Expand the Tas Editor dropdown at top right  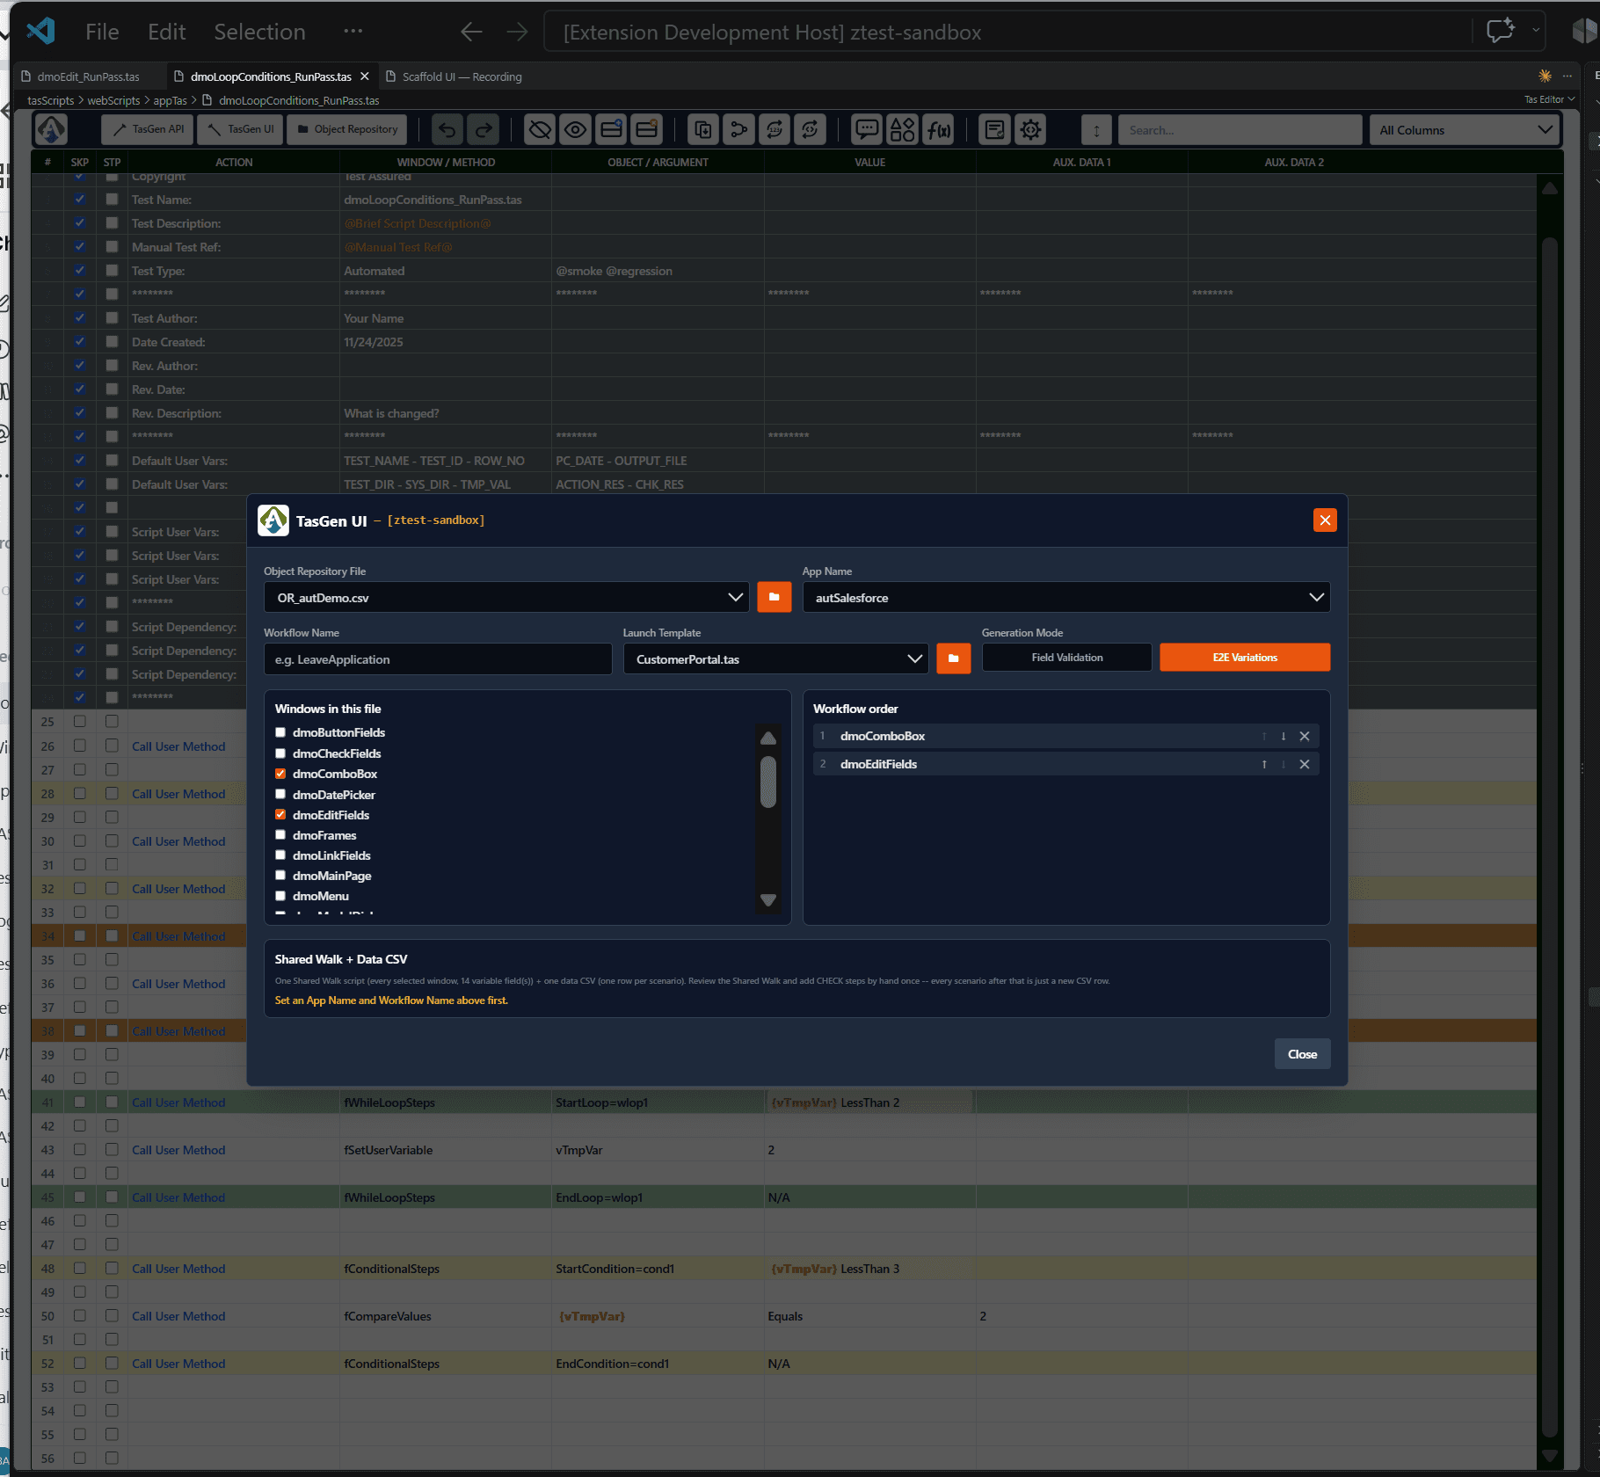[1549, 99]
